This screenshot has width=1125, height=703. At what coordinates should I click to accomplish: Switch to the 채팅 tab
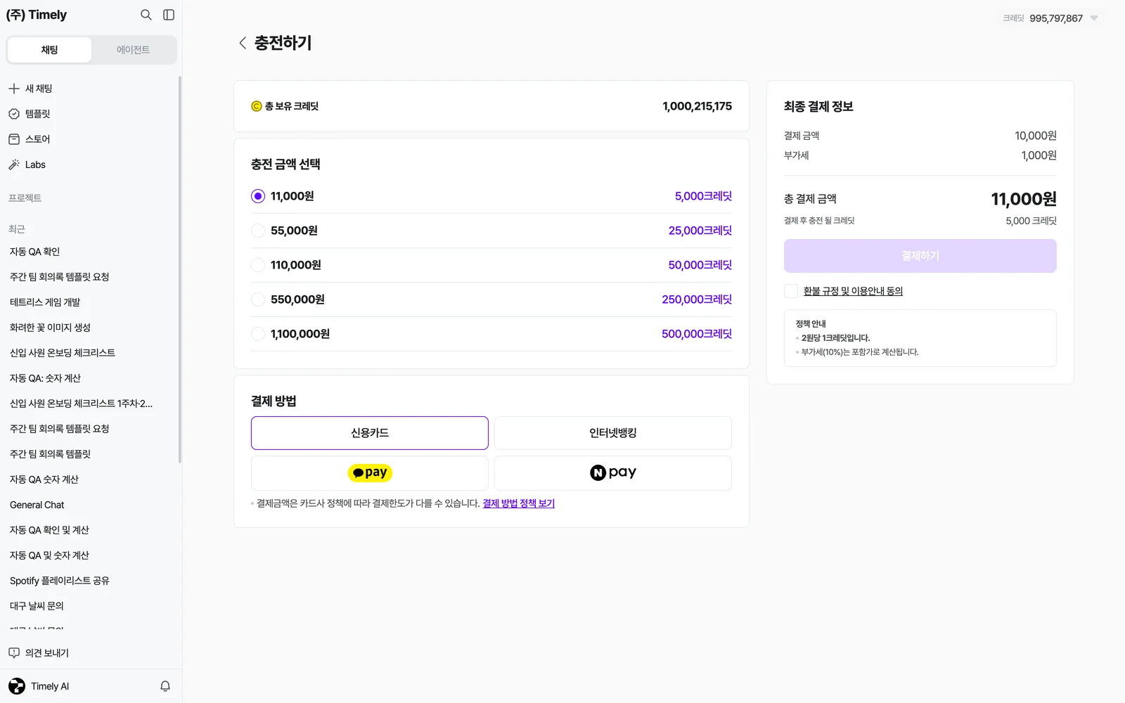(x=49, y=50)
